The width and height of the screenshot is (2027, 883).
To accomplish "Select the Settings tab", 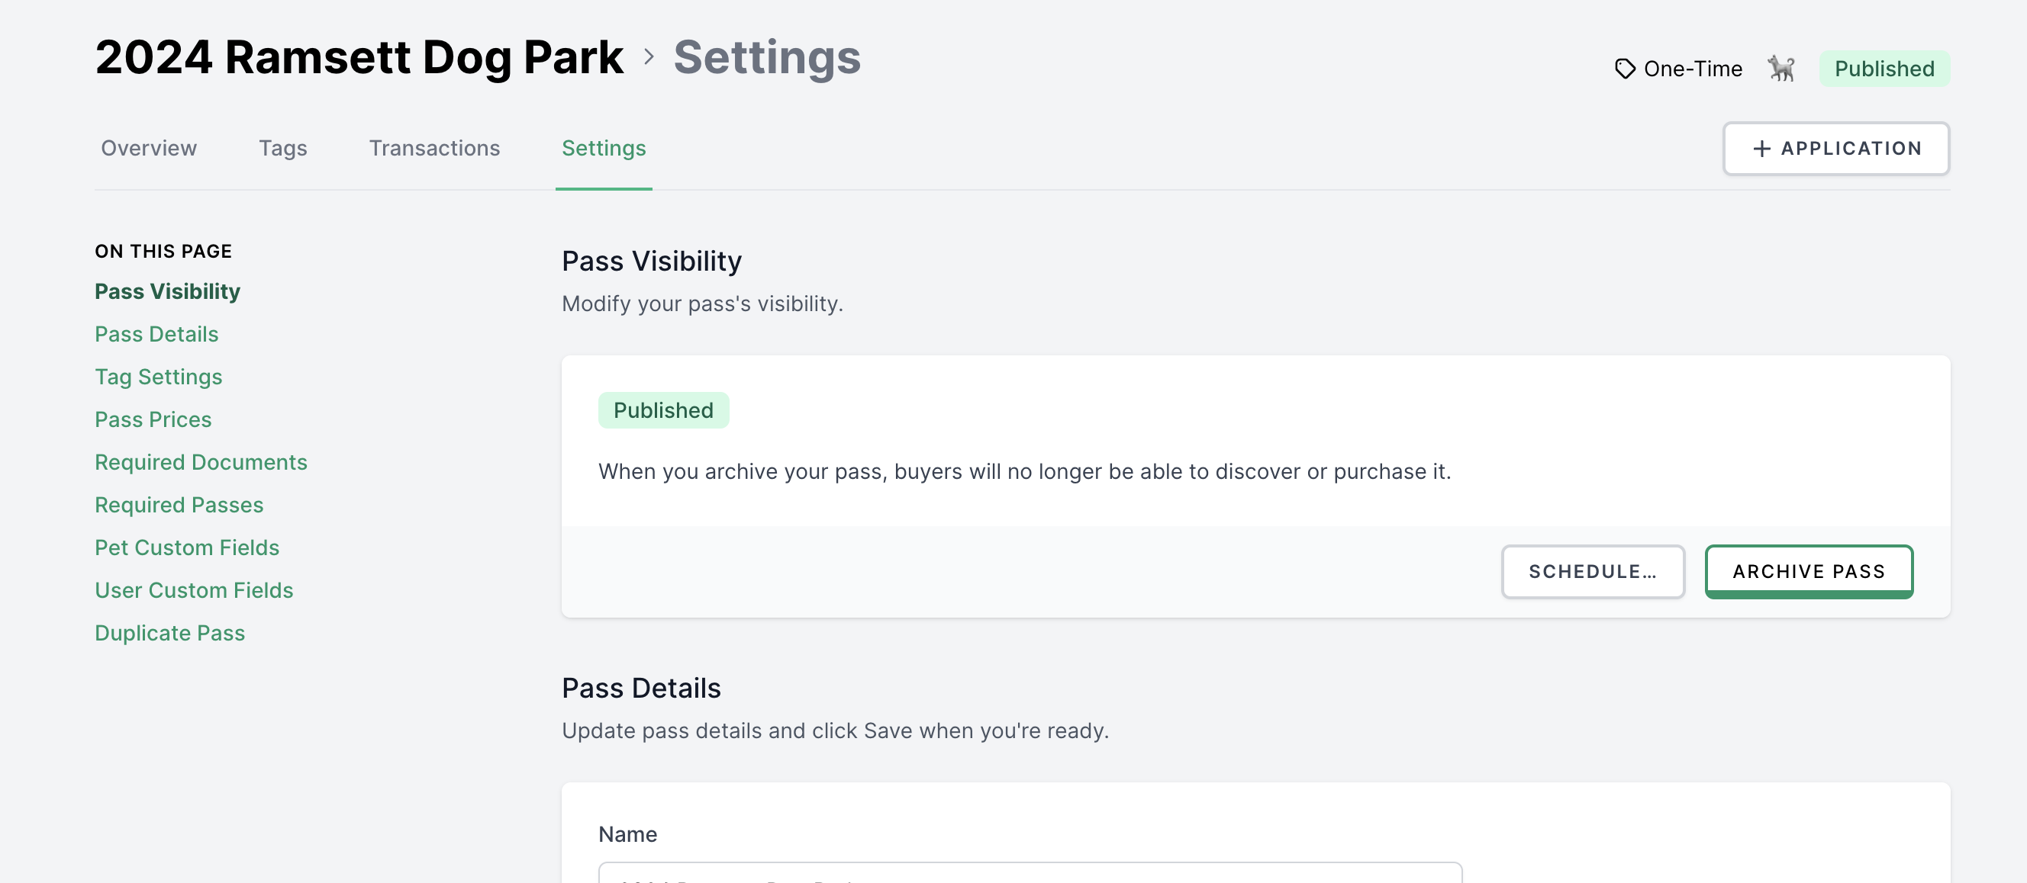I will point(604,148).
